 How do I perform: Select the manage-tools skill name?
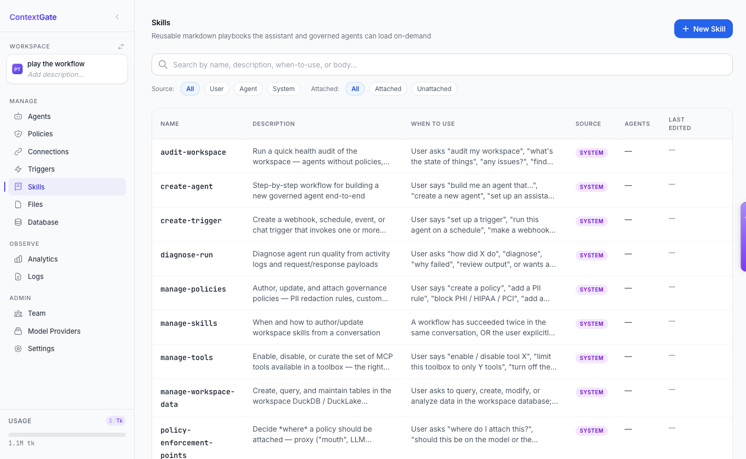coord(187,357)
